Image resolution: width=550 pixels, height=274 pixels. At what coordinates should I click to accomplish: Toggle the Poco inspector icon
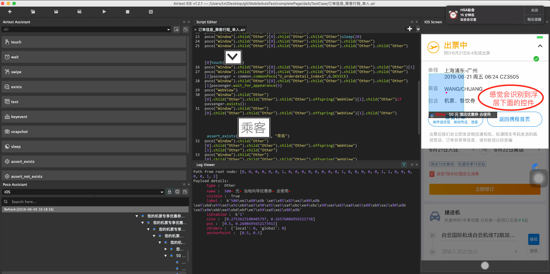point(177,192)
